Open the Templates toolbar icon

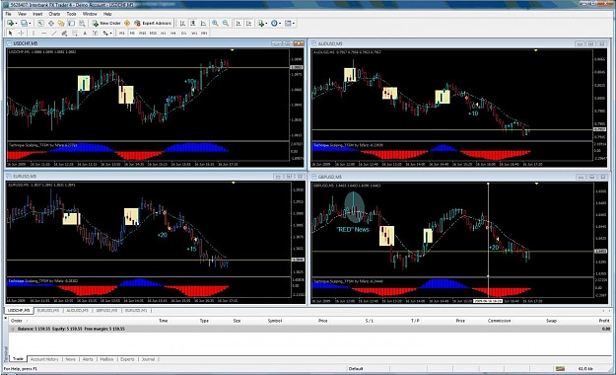288,24
